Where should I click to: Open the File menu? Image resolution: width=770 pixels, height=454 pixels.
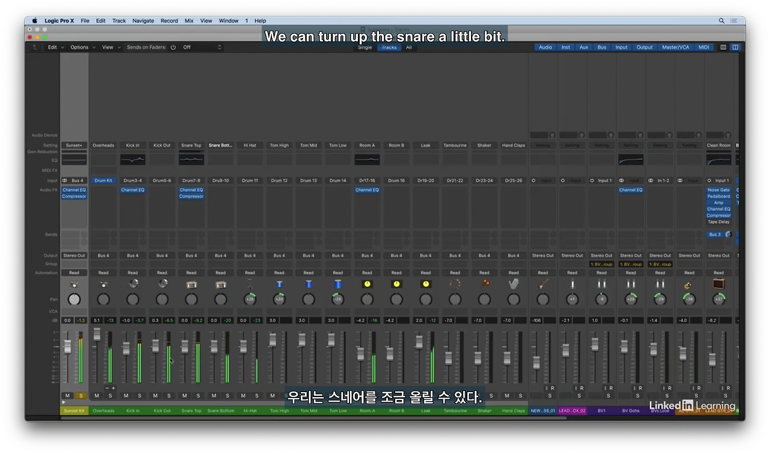click(85, 20)
